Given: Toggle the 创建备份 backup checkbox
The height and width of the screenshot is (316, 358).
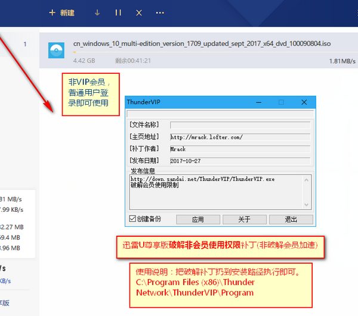Looking at the screenshot, I should (133, 219).
